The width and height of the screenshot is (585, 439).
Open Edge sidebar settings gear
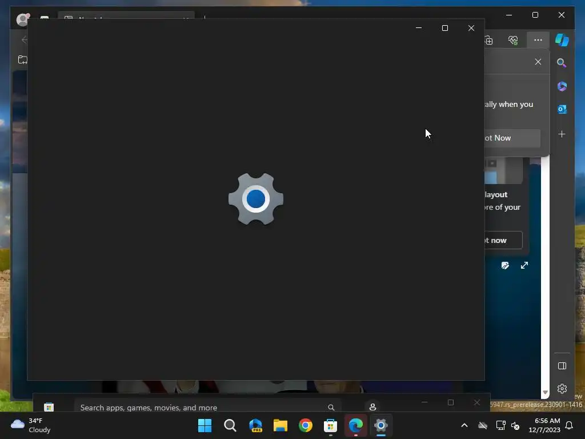[562, 389]
